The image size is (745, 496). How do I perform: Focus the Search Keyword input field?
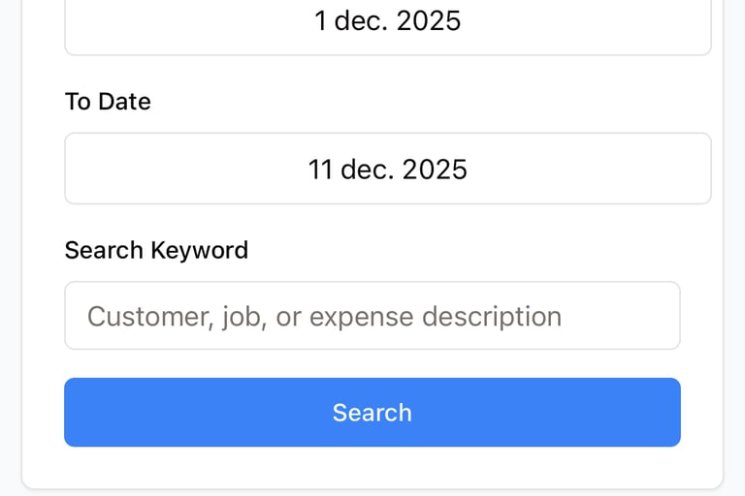[372, 316]
